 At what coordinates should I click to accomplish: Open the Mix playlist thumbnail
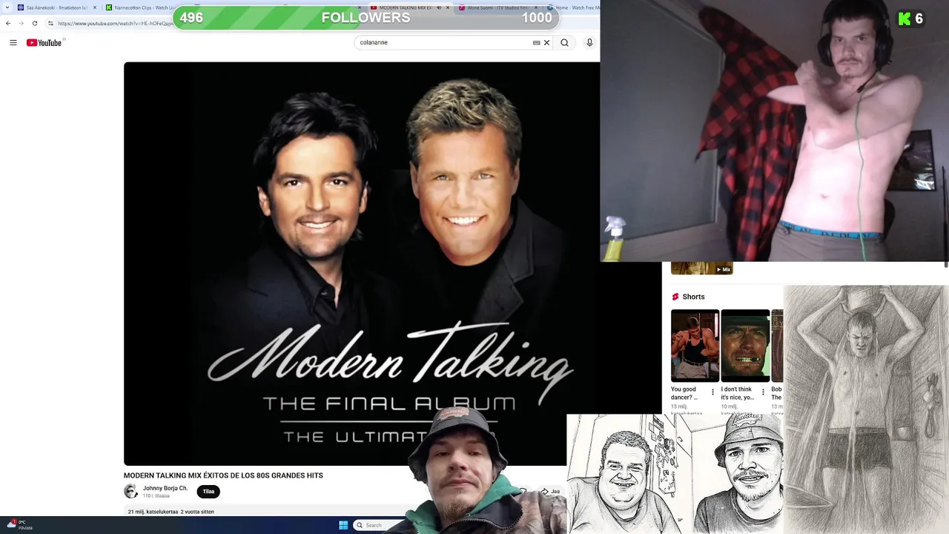pos(701,268)
